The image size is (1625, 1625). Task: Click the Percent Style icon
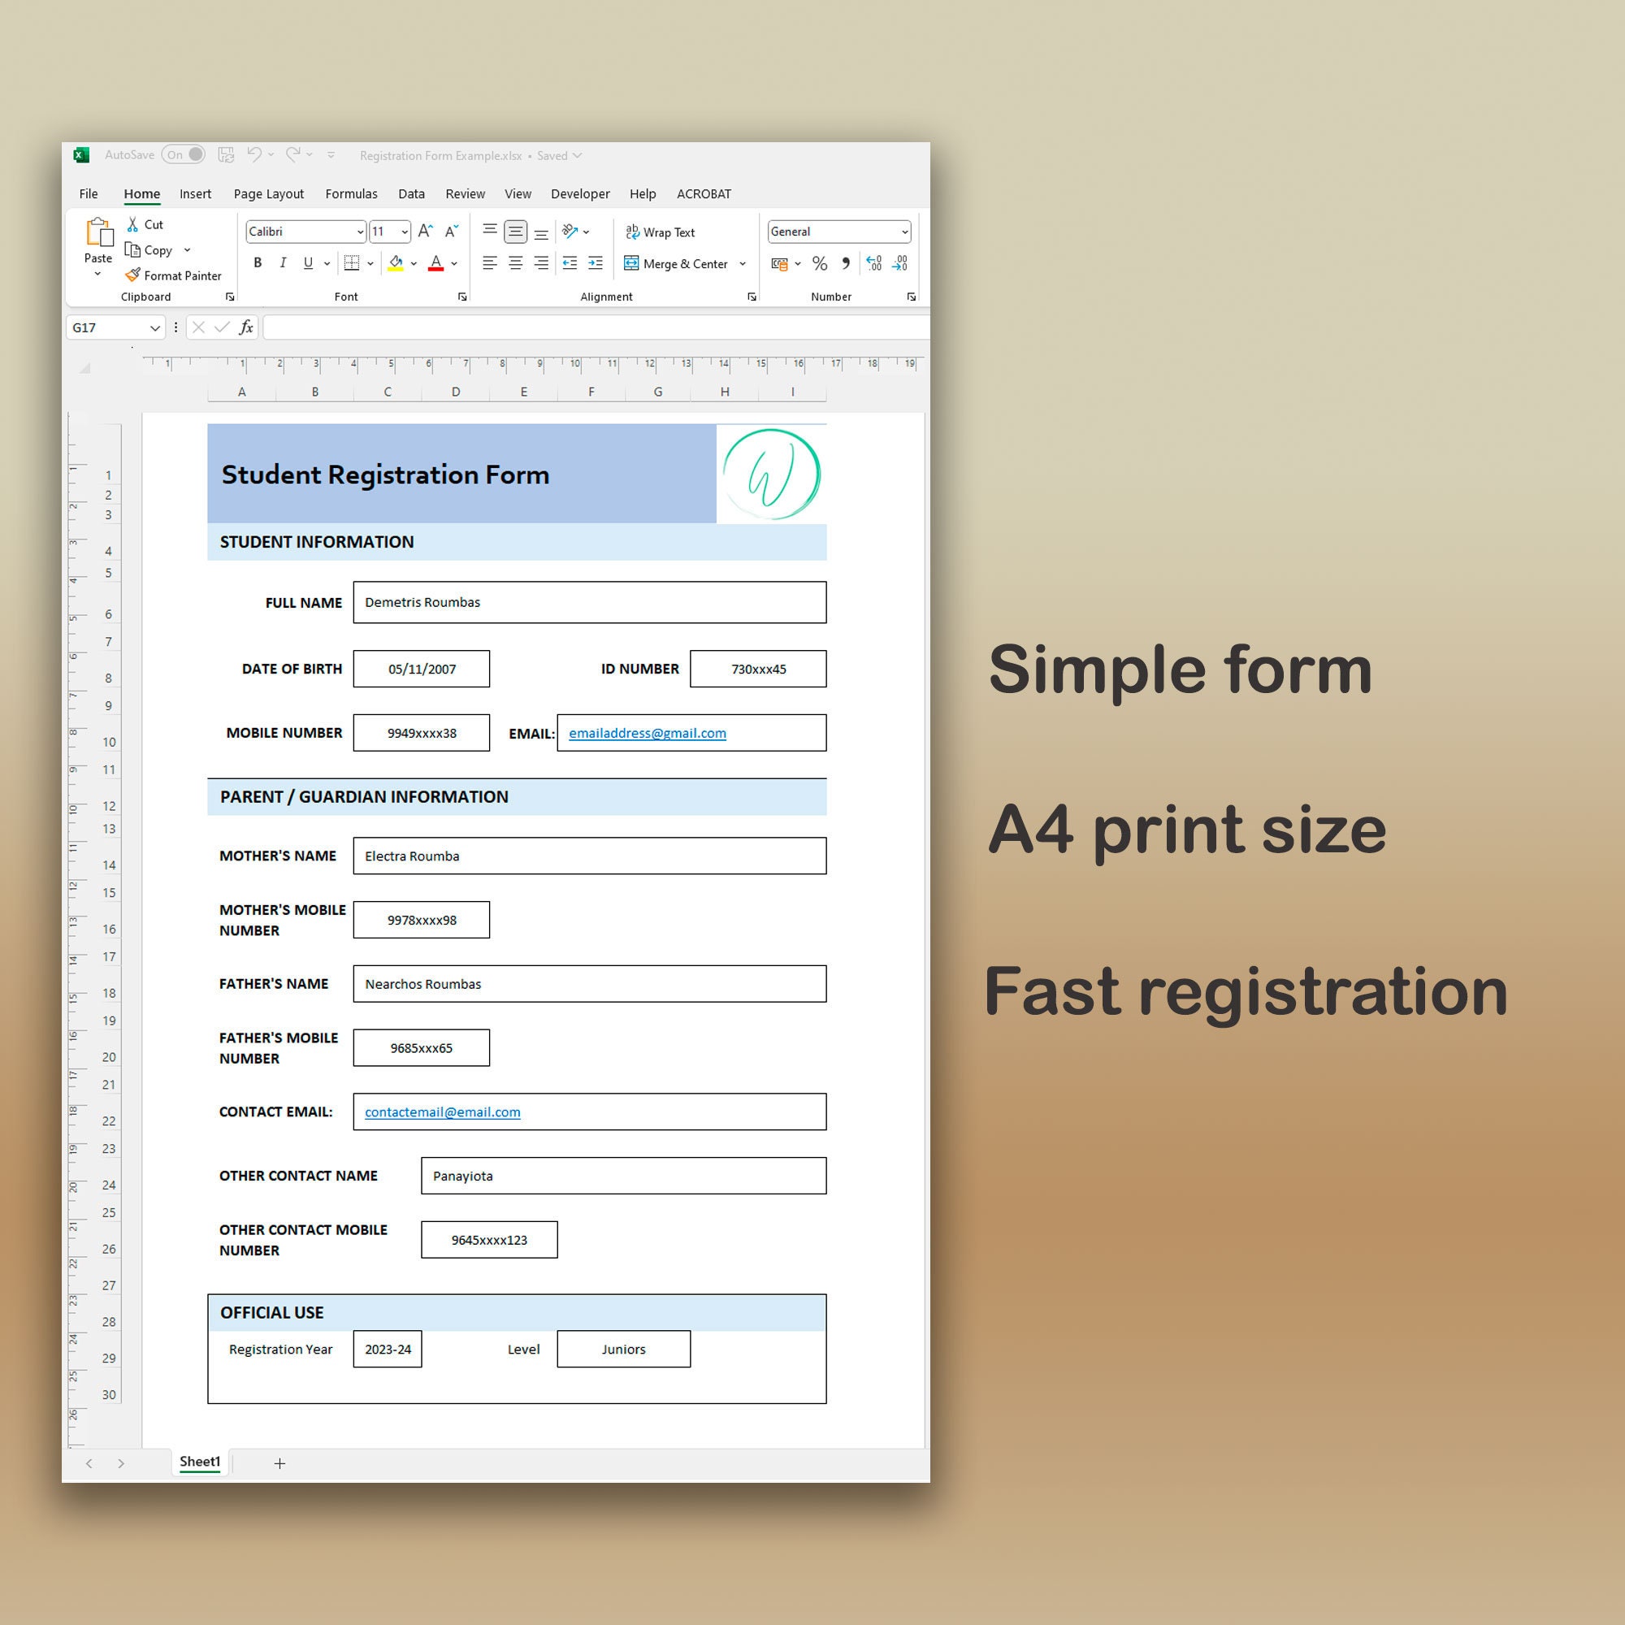[820, 263]
